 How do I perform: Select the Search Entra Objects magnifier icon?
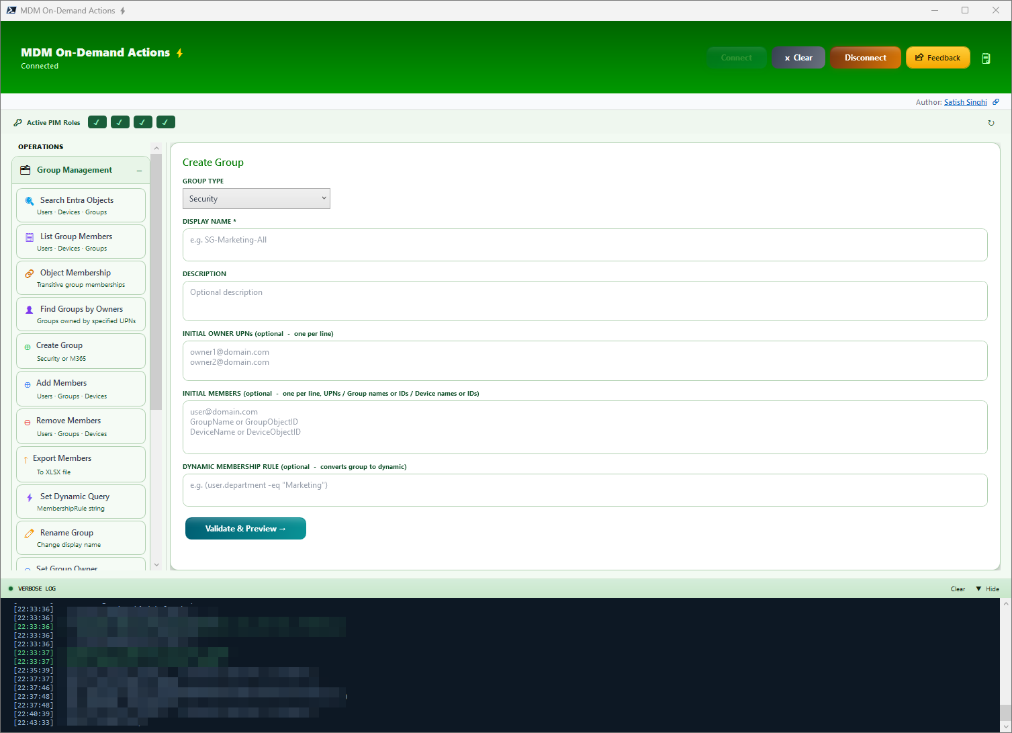tap(30, 200)
